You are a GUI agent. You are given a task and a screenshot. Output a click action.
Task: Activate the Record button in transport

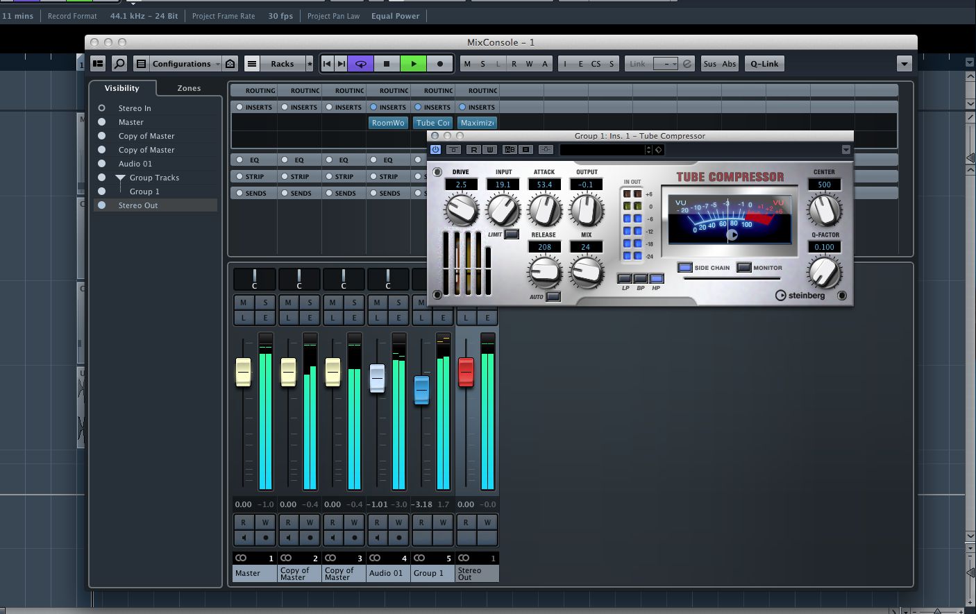439,64
